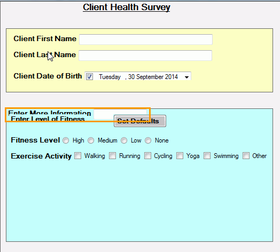This screenshot has height=252, width=280.
Task: Select the High fitness level option
Action: coord(66,140)
